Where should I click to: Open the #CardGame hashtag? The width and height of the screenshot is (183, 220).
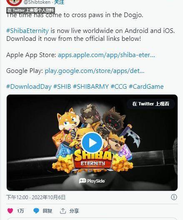(x=146, y=86)
